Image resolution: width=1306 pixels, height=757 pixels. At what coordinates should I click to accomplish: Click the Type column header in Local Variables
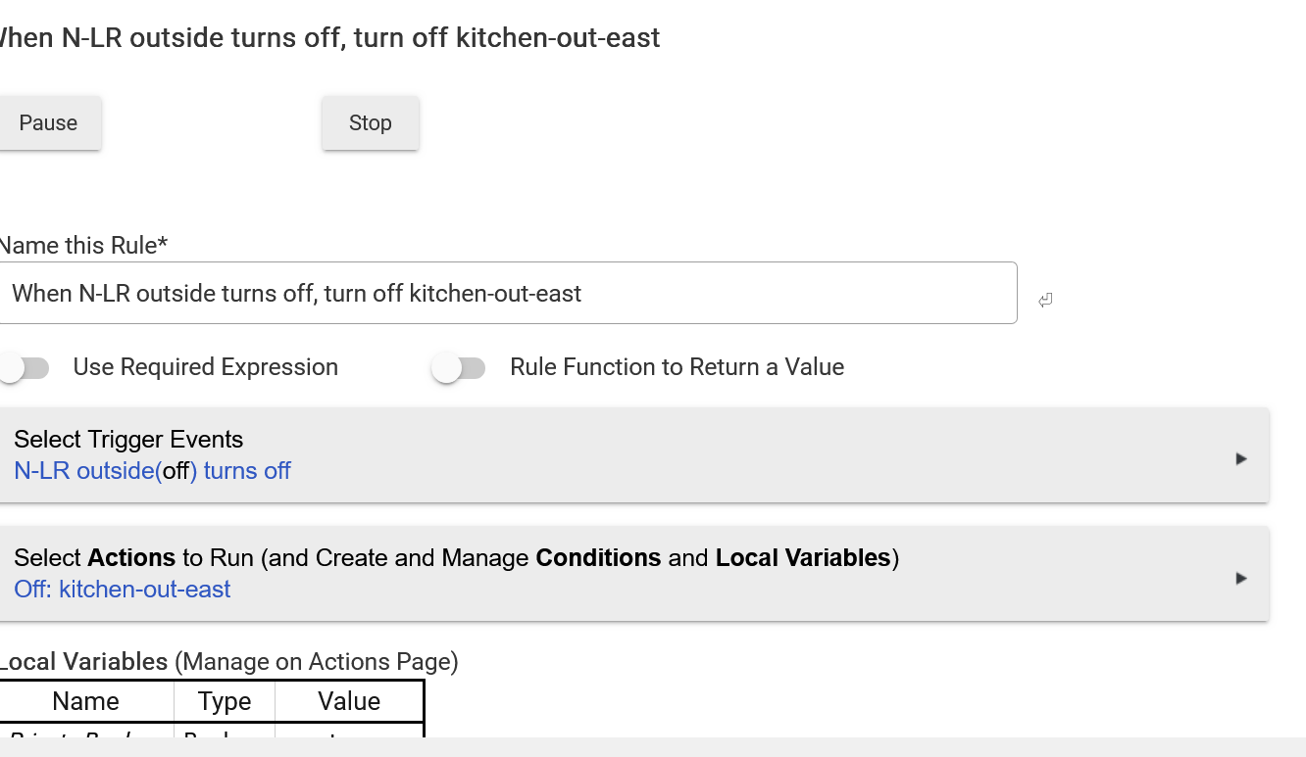(x=225, y=701)
